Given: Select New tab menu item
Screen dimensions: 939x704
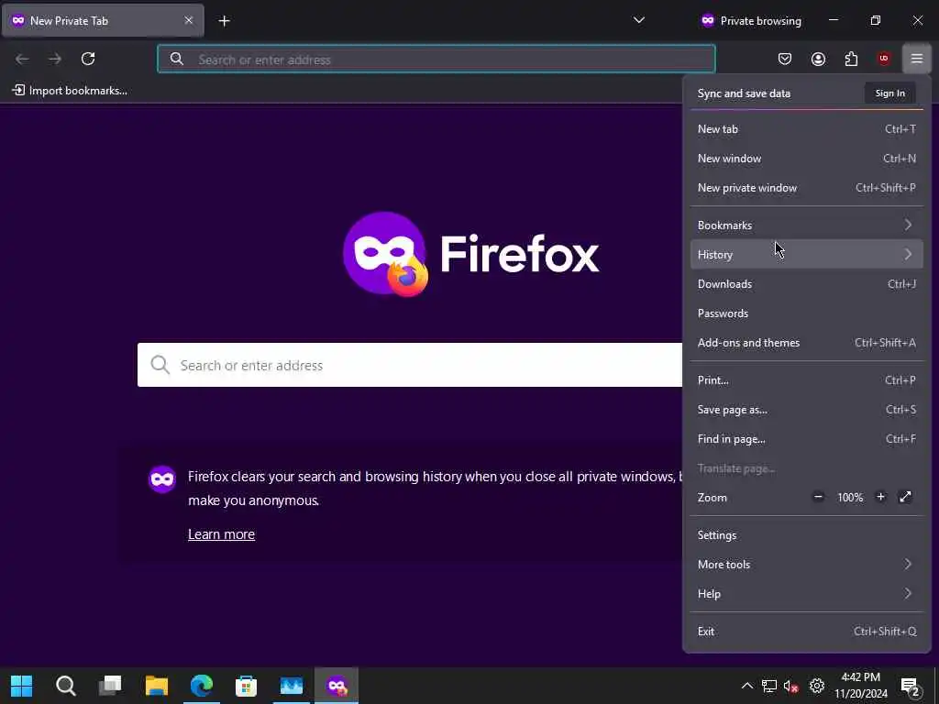Looking at the screenshot, I should click(x=807, y=128).
